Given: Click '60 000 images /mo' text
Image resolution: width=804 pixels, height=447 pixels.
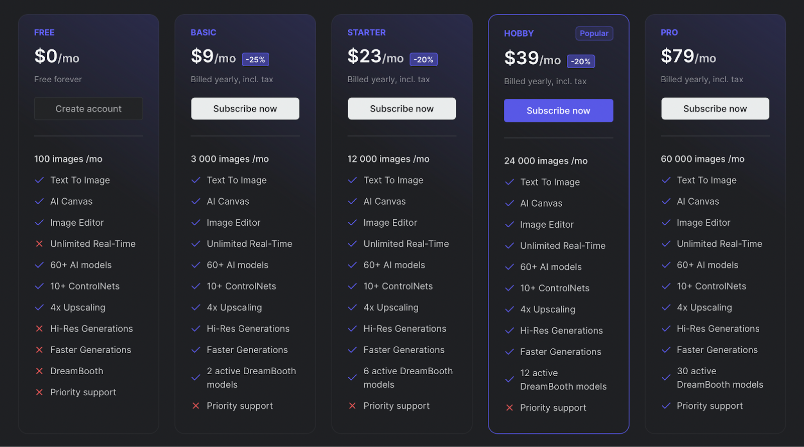Looking at the screenshot, I should coord(702,159).
